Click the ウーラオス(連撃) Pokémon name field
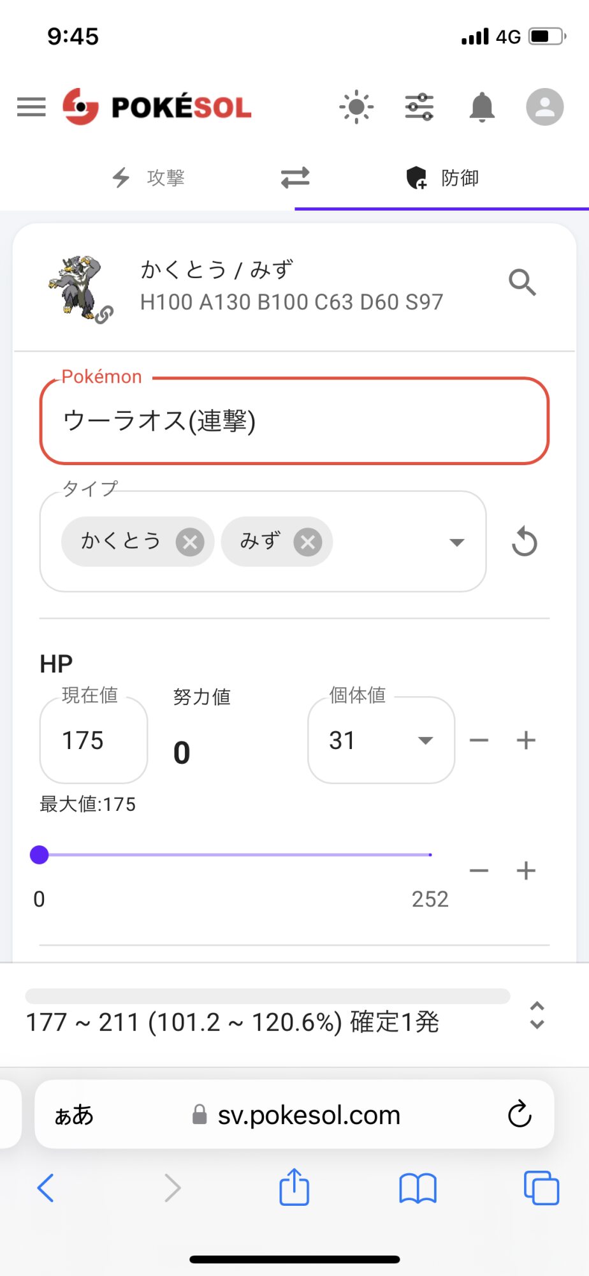This screenshot has width=589, height=1276. [294, 421]
